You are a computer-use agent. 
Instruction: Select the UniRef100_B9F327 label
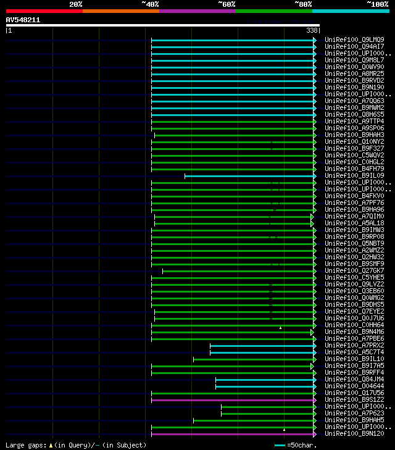[354, 148]
